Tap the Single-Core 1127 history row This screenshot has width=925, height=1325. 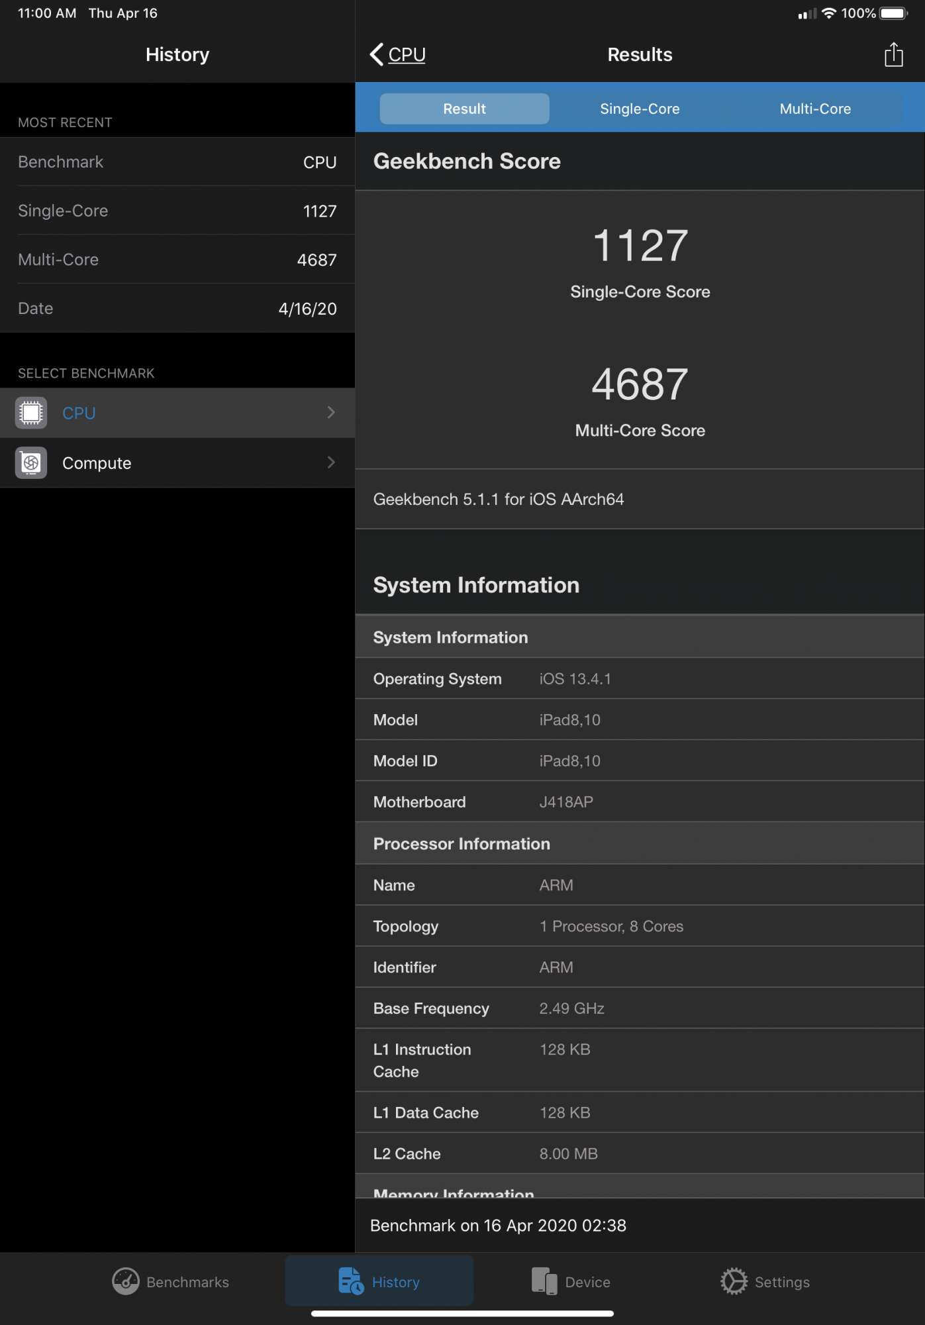[177, 211]
